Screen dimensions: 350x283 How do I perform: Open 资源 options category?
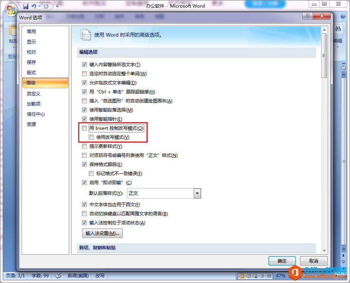31,124
